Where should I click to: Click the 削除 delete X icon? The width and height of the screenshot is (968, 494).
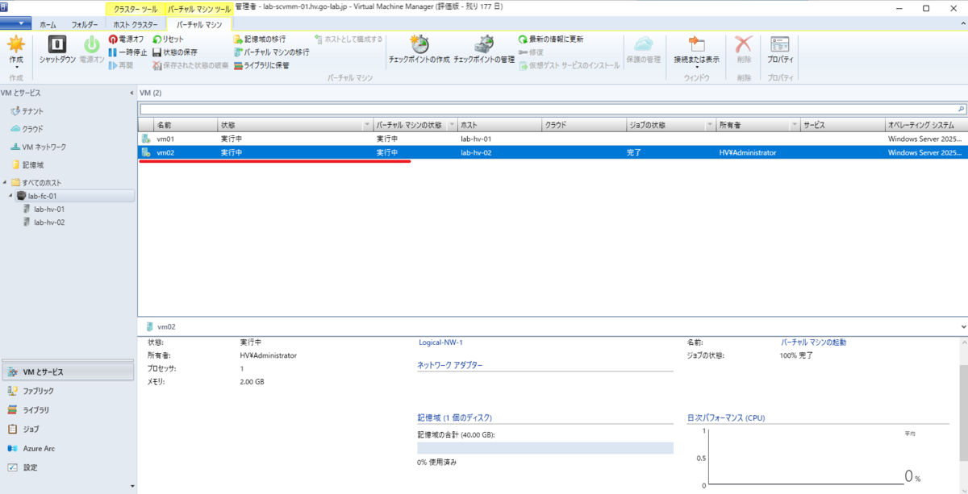tap(743, 44)
